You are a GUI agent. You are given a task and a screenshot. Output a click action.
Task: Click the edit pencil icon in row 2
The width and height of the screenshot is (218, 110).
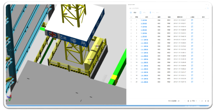click(x=204, y=23)
